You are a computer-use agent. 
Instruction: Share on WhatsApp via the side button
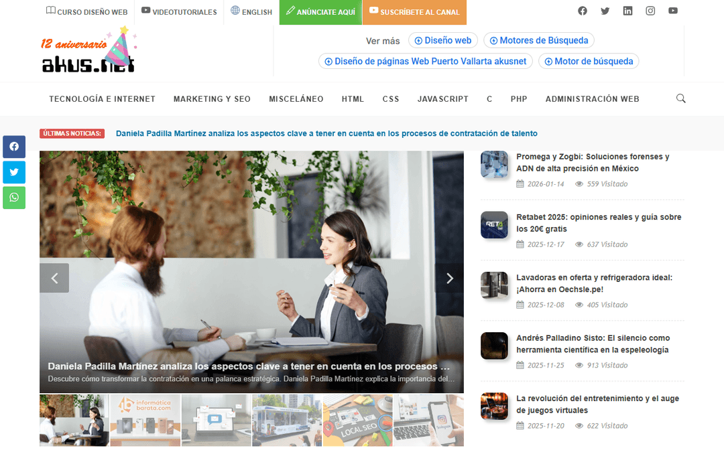pyautogui.click(x=14, y=198)
